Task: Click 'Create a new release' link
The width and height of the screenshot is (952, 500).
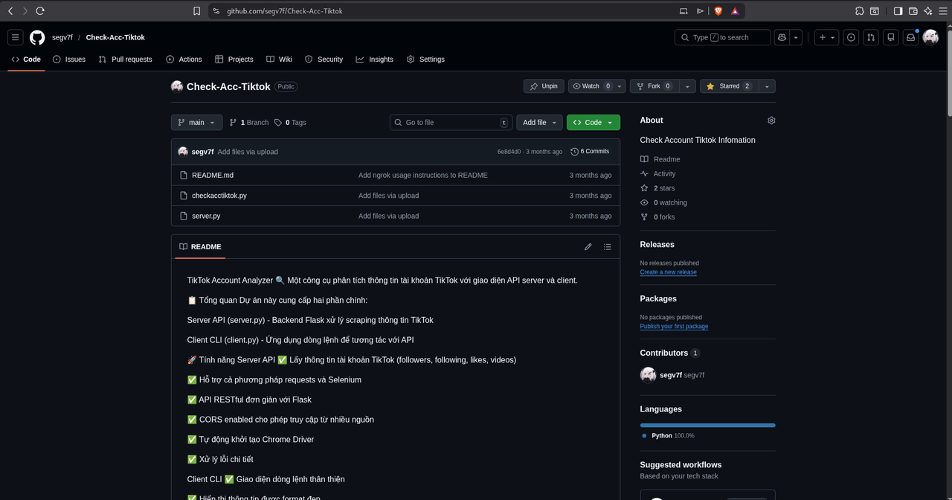Action: point(669,272)
